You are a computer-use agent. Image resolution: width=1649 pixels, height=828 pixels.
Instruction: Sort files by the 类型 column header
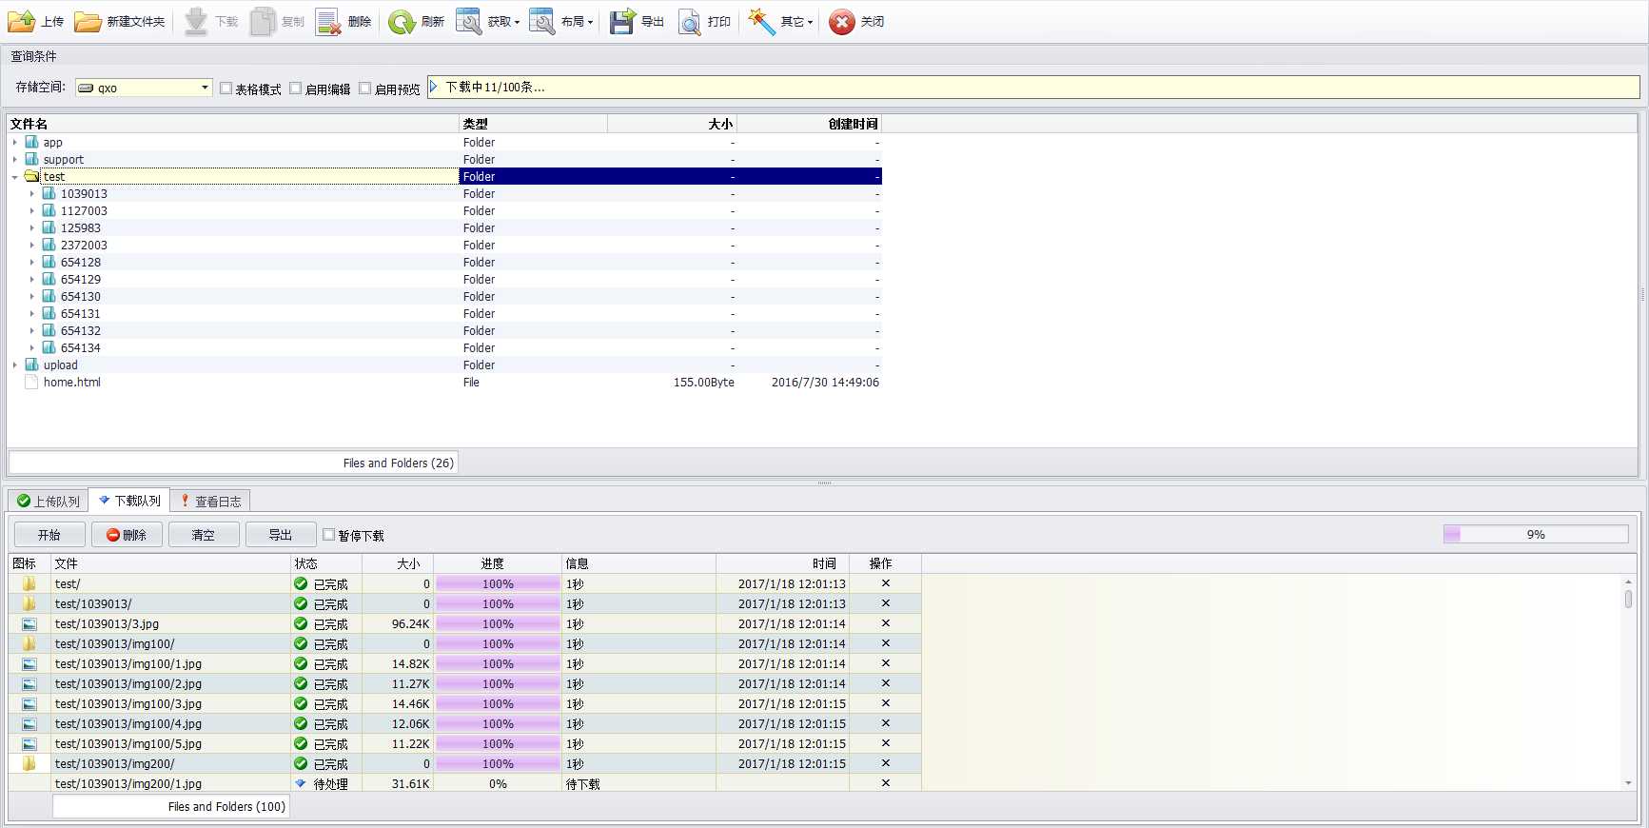coord(533,124)
